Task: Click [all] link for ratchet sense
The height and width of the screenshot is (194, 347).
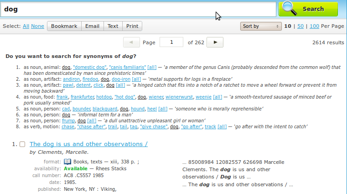Action: point(120,85)
